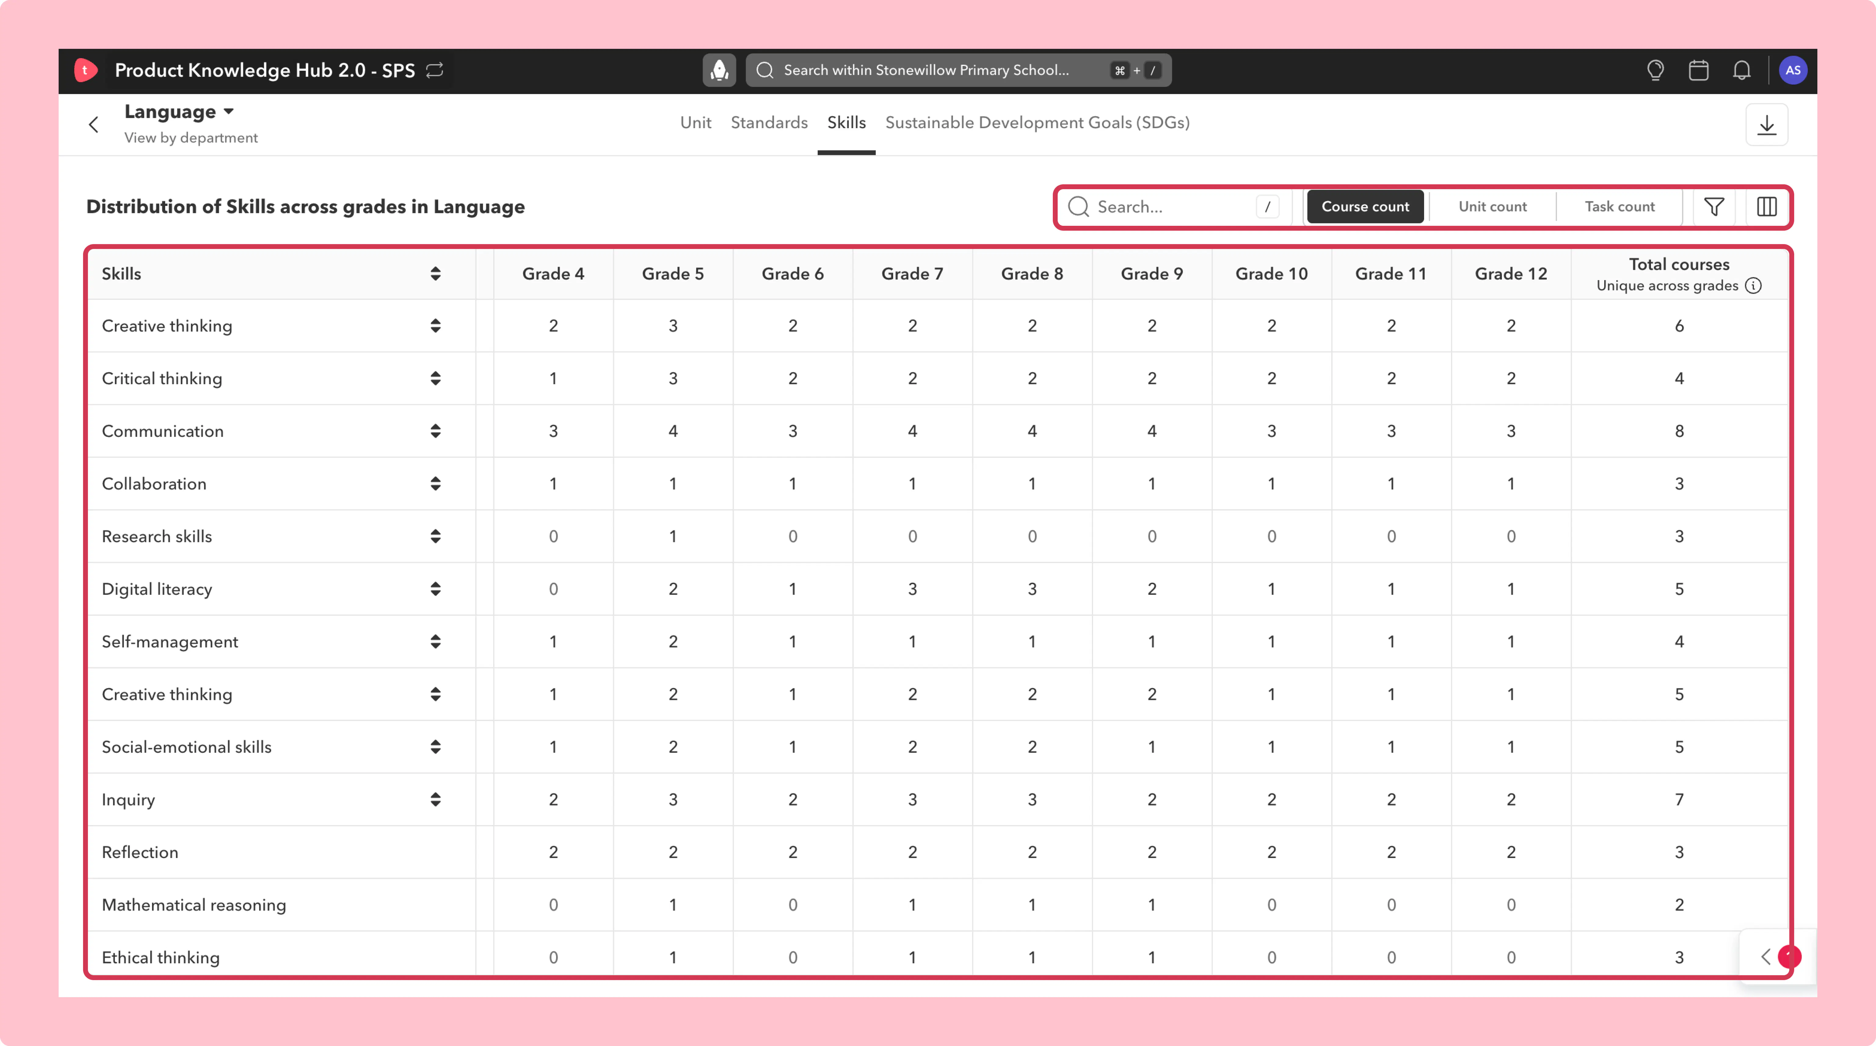Click the Grade 10 column header

click(x=1271, y=274)
